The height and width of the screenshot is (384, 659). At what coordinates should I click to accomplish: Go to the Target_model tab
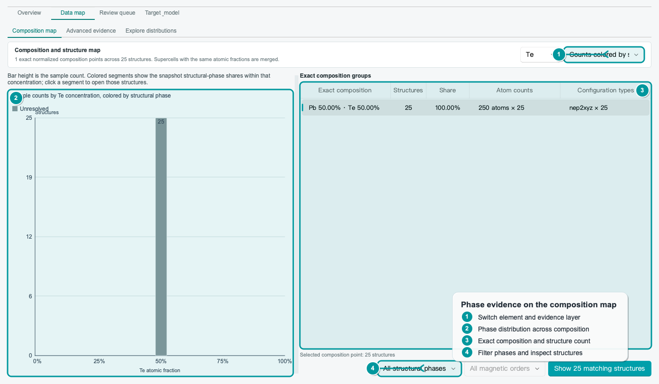tap(162, 13)
